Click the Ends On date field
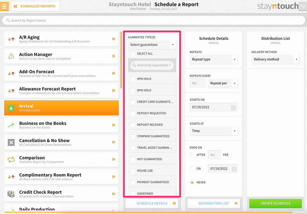Screen dimensions: 307x214 pyautogui.click(x=223, y=169)
